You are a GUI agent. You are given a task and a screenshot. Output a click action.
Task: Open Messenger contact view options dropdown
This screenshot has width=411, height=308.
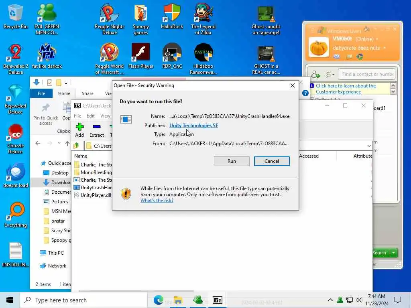[x=330, y=75]
